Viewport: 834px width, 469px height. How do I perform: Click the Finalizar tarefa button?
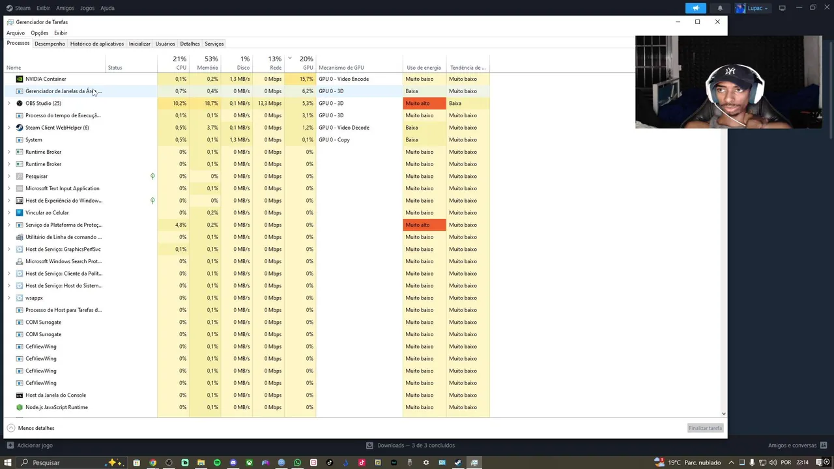click(x=706, y=428)
